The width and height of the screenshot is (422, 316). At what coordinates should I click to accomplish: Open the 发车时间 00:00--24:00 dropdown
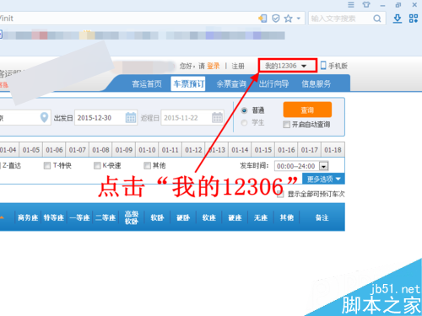click(x=301, y=166)
